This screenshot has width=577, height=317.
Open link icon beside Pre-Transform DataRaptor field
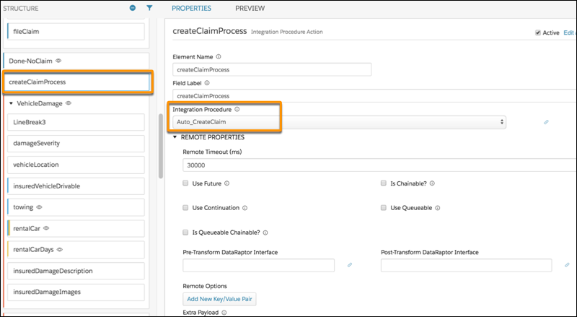(x=350, y=265)
